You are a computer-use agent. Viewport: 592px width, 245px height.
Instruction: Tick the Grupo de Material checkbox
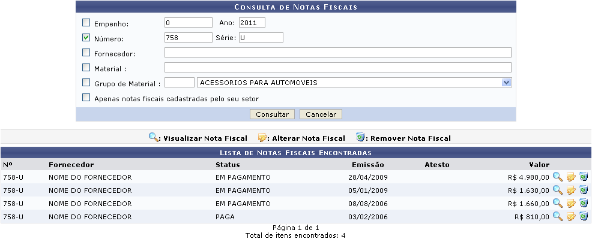click(x=86, y=83)
